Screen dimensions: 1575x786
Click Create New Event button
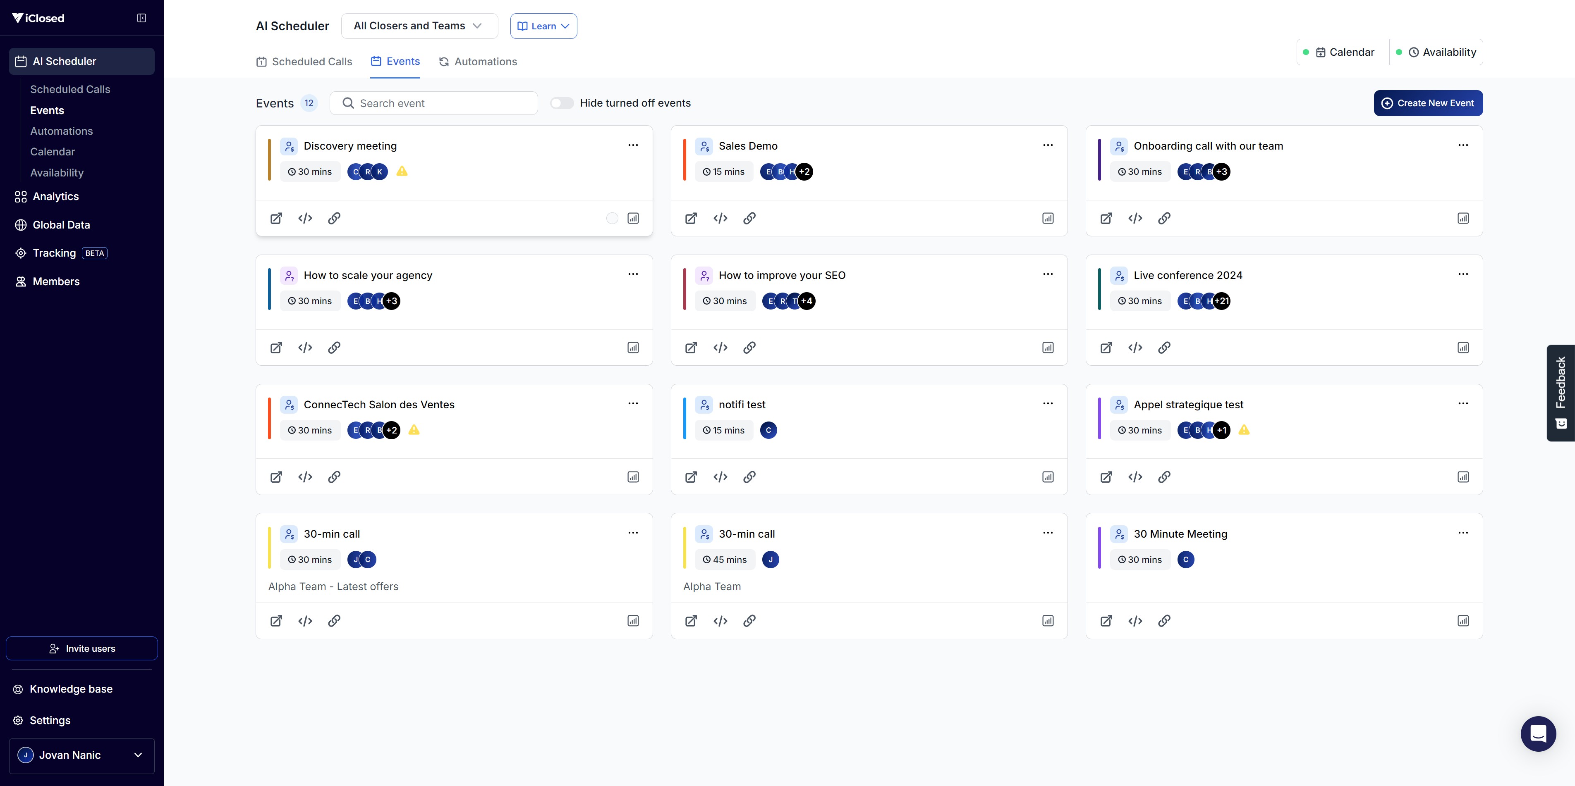(1428, 103)
